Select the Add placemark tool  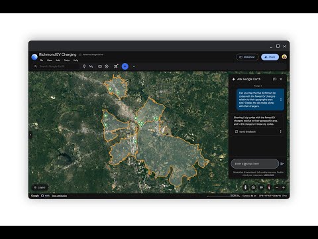point(84,66)
